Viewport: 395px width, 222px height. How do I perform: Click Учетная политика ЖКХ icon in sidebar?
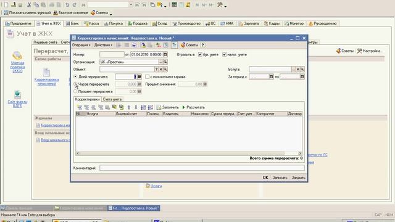click(17, 55)
